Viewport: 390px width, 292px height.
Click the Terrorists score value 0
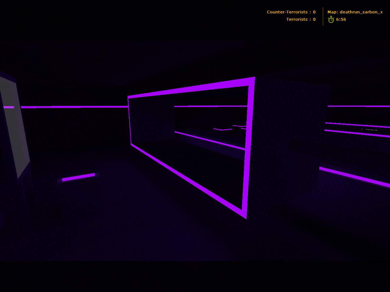point(314,19)
